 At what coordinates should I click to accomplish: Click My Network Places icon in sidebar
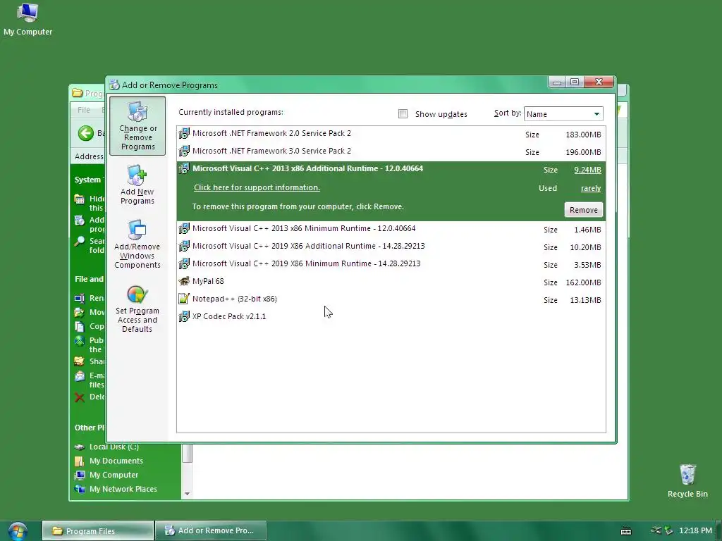pos(80,489)
